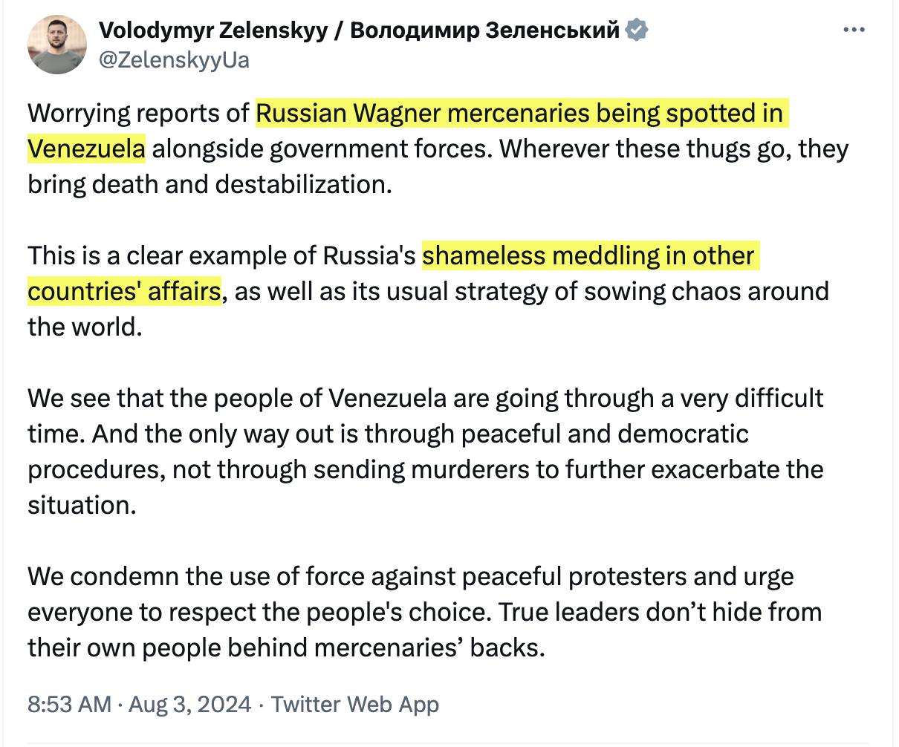899x747 pixels.
Task: Click the line starting "We see that the people"
Action: [425, 399]
